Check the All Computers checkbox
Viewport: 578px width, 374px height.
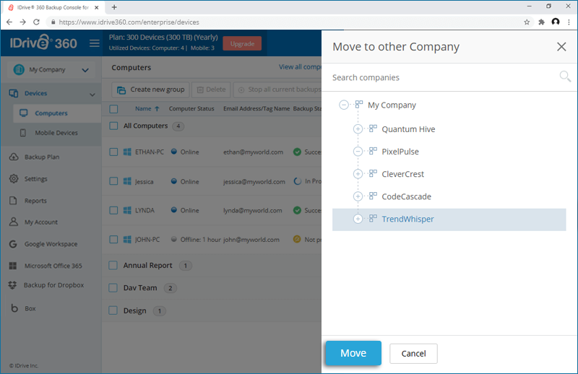pos(113,126)
